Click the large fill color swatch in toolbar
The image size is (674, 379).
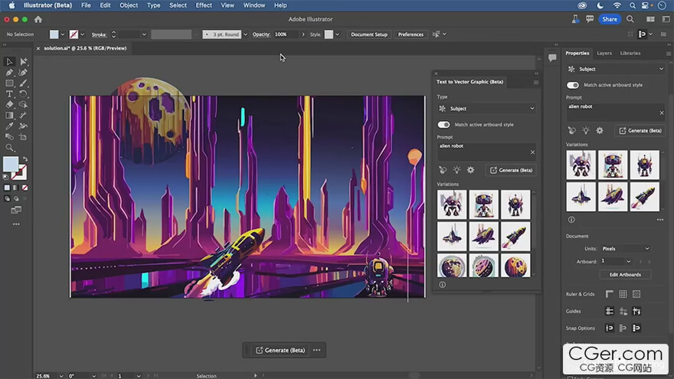coord(11,164)
